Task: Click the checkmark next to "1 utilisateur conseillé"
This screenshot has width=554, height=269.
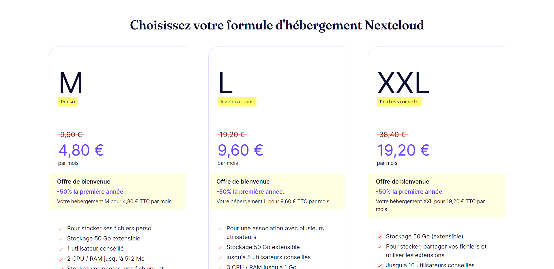Action: coord(61,249)
